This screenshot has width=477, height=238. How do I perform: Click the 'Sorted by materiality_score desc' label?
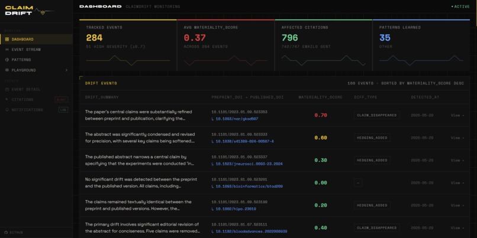[423, 83]
